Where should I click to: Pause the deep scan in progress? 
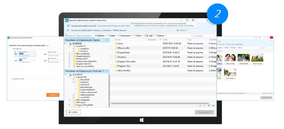point(177,30)
